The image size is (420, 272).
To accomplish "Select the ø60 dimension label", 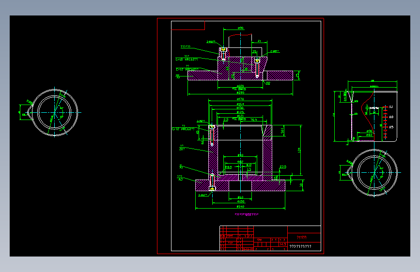I will (x=240, y=197).
